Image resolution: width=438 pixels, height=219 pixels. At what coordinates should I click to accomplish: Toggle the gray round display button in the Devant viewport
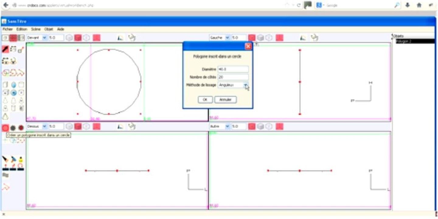tap(69, 38)
